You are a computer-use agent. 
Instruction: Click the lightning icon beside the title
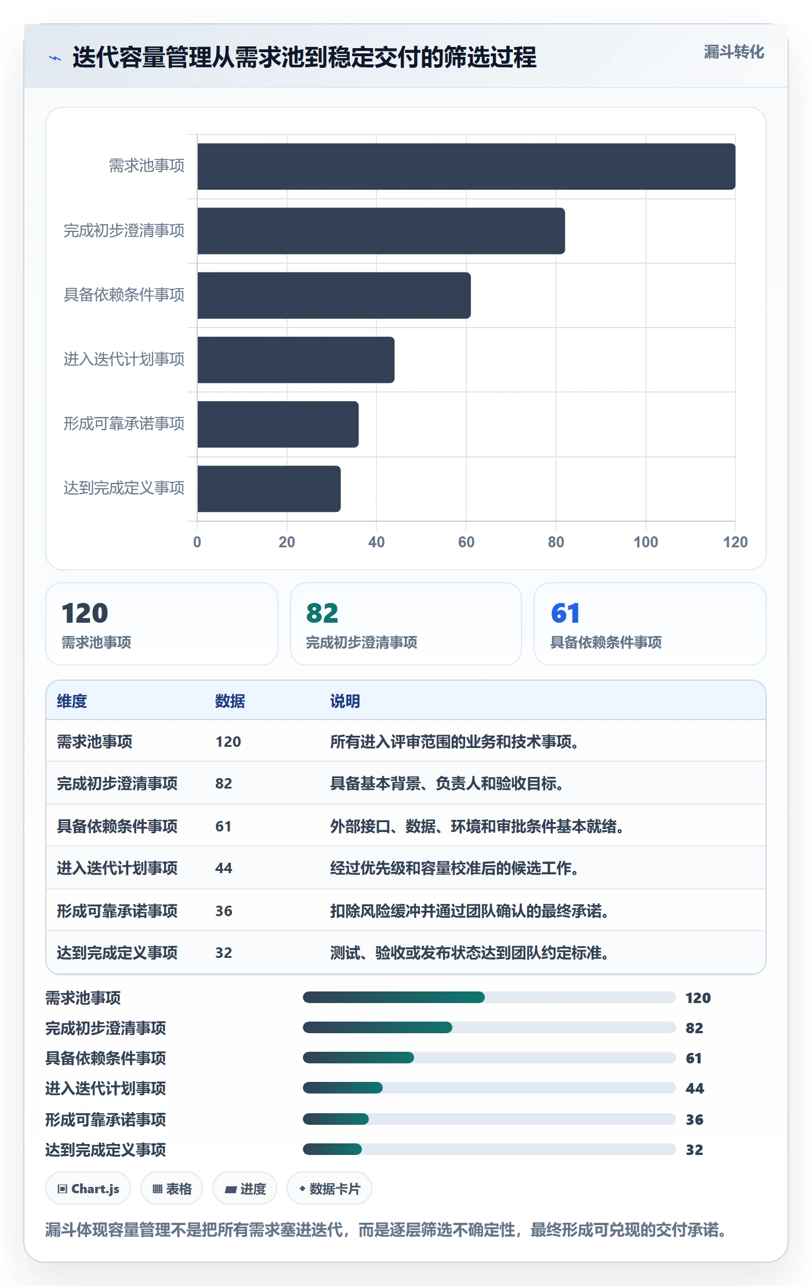[55, 58]
